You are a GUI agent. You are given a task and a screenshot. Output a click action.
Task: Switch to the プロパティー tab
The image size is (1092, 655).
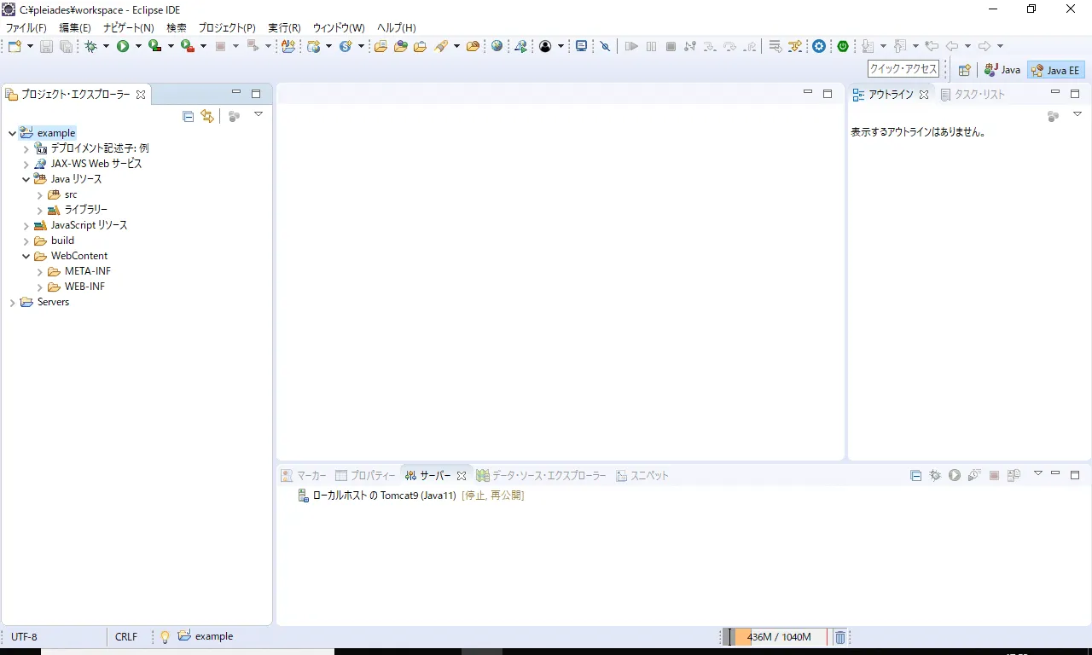tap(366, 476)
